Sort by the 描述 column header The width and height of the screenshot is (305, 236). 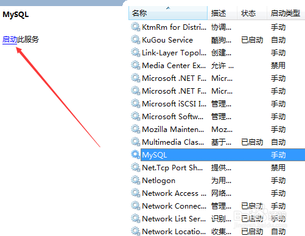pos(222,13)
